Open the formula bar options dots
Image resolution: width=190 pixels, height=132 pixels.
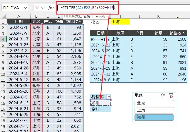(x=31, y=8)
